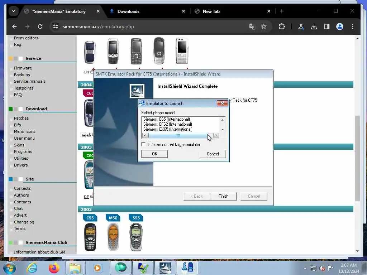Open the Firmware link in Service section
This screenshot has height=275, width=367.
click(23, 68)
